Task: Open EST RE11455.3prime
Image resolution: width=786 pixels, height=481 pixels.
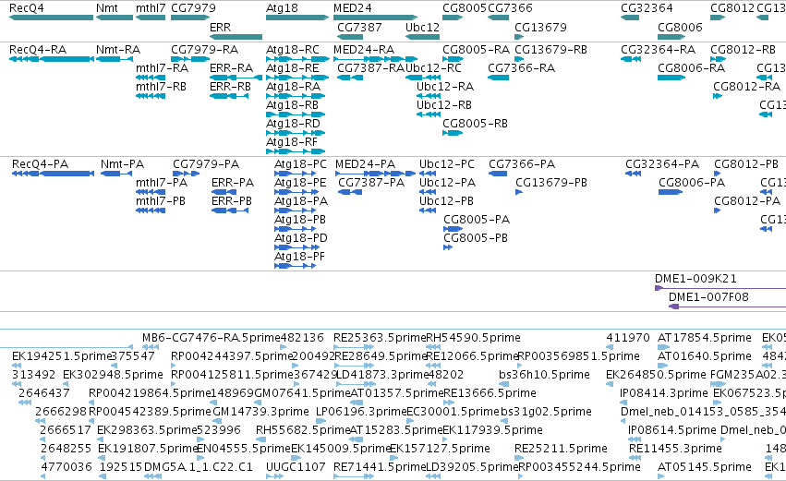Action: (635, 458)
